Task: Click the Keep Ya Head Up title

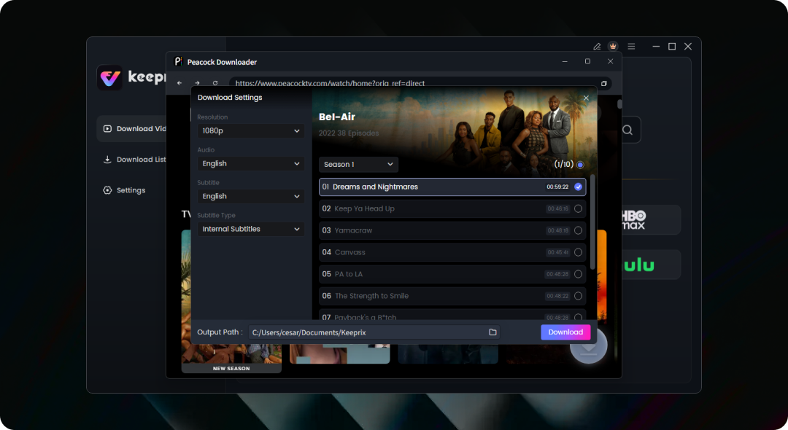Action: [x=364, y=208]
